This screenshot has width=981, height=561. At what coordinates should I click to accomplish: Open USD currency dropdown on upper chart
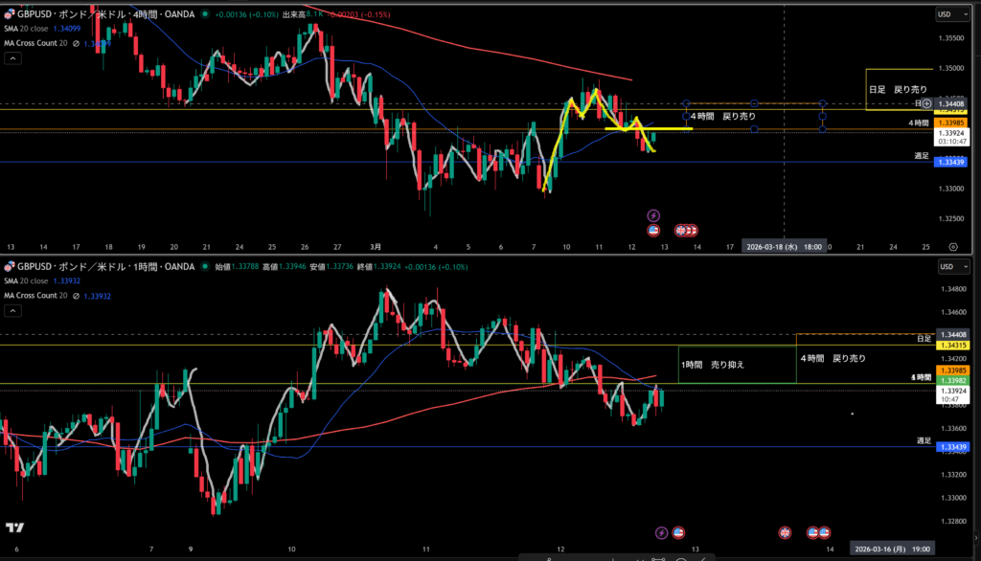[947, 13]
